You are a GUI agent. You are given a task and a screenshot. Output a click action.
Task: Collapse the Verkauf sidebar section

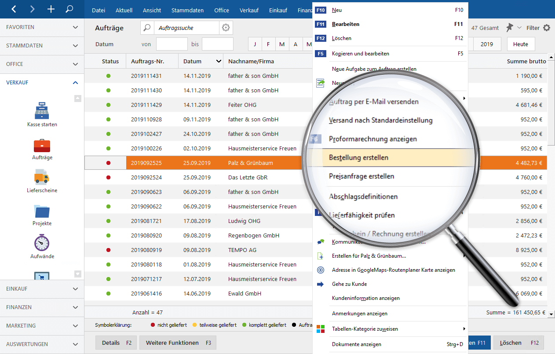tap(75, 83)
